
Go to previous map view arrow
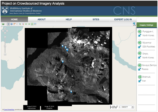26,24
